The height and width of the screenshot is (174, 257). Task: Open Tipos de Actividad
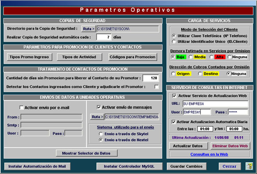point(79,57)
